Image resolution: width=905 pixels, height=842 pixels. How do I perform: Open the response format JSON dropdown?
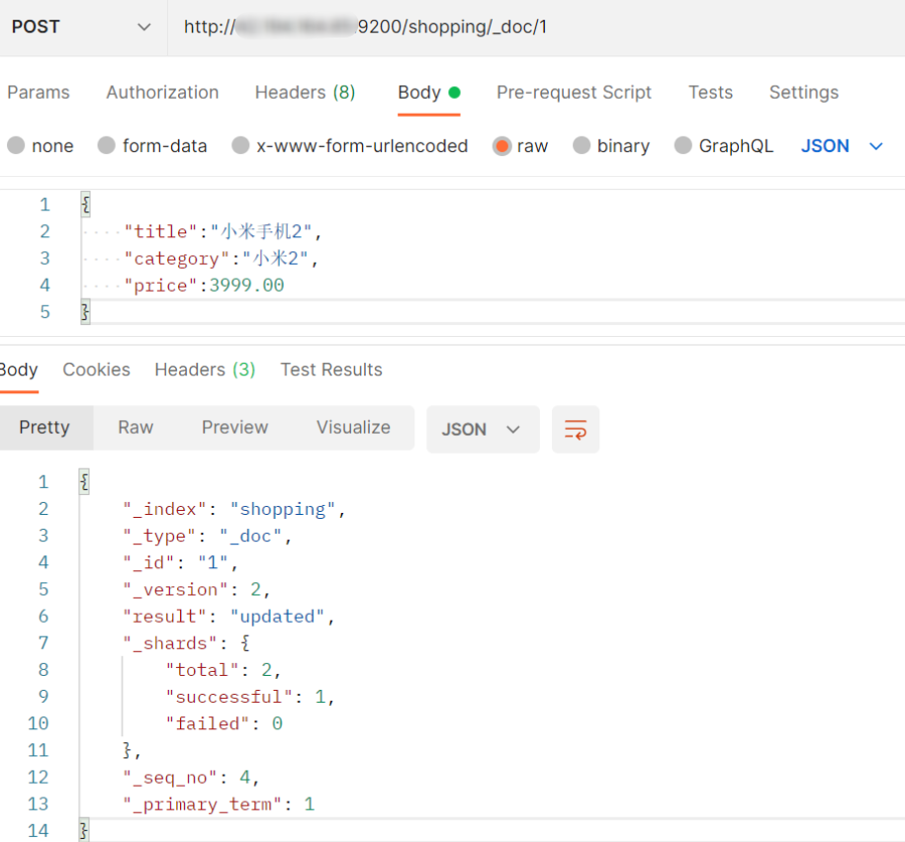pyautogui.click(x=482, y=429)
